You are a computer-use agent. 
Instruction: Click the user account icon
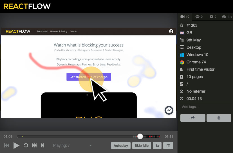(x=171, y=31)
